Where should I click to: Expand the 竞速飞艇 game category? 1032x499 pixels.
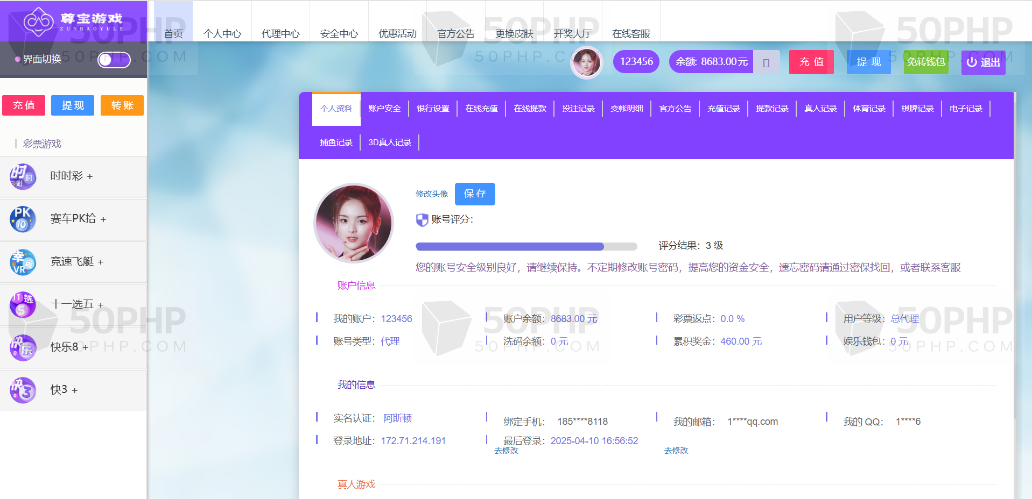(x=101, y=262)
